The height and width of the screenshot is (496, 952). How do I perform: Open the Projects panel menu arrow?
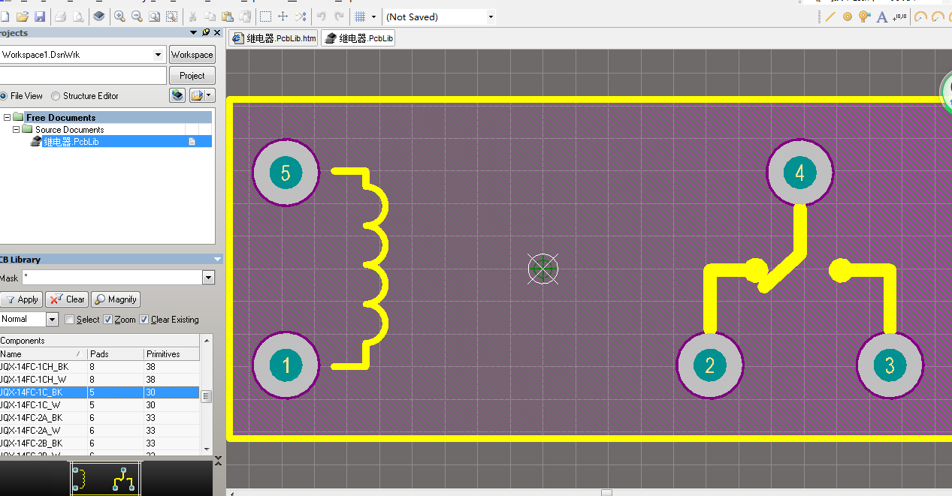pyautogui.click(x=193, y=32)
